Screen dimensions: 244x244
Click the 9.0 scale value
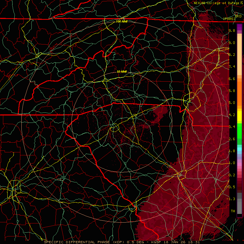(232, 43)
